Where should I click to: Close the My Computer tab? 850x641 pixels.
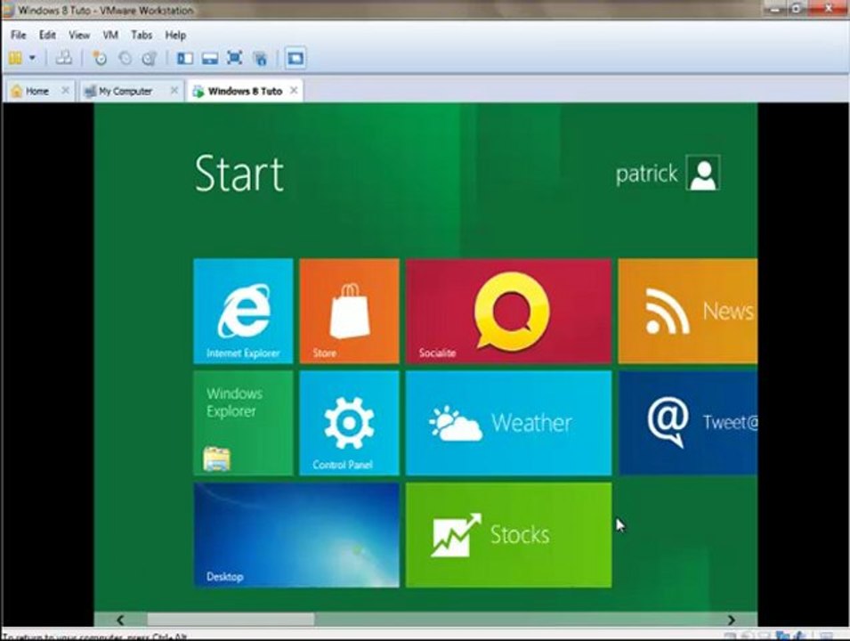pos(174,90)
